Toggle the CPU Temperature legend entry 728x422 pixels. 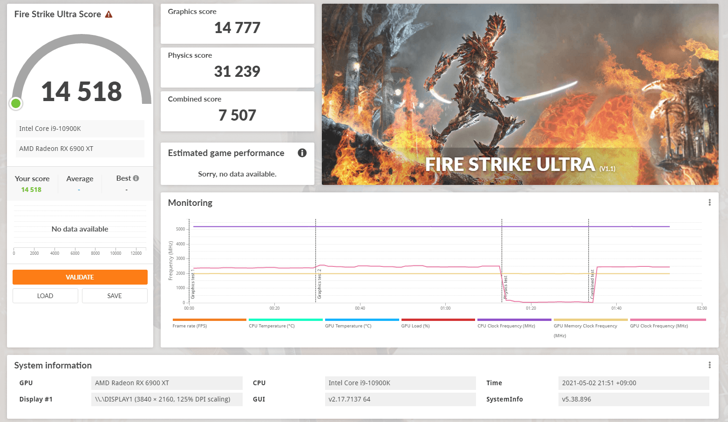[286, 323]
